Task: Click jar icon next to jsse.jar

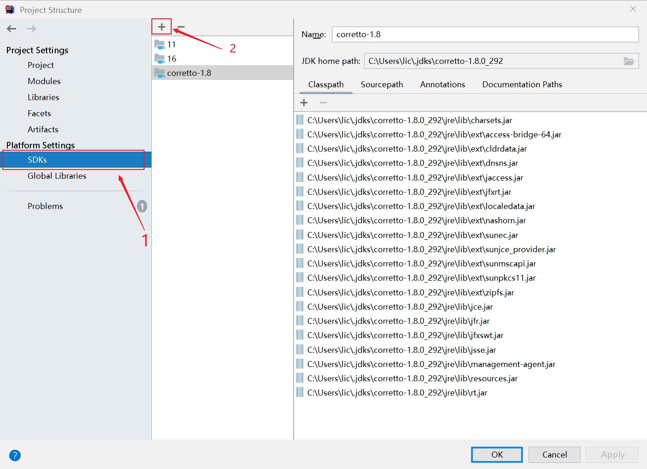Action: (x=300, y=350)
